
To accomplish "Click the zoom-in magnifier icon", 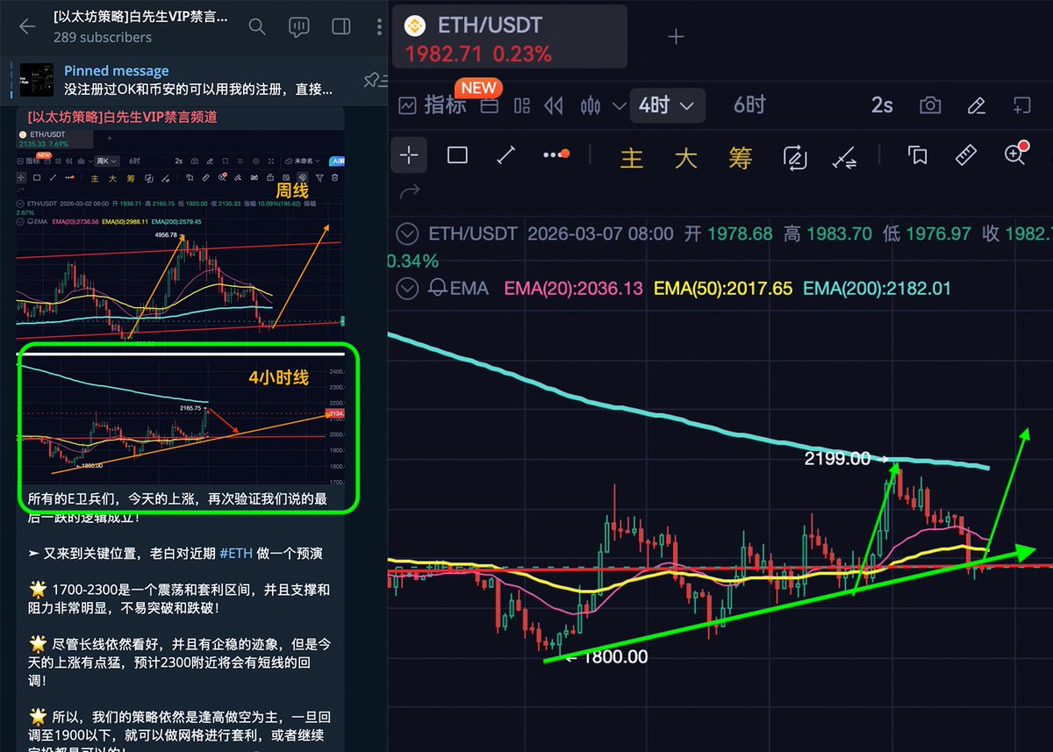I will pyautogui.click(x=1015, y=154).
